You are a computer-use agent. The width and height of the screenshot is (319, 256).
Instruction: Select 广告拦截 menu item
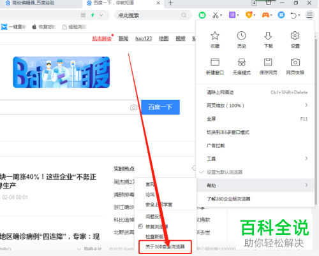[255, 146]
